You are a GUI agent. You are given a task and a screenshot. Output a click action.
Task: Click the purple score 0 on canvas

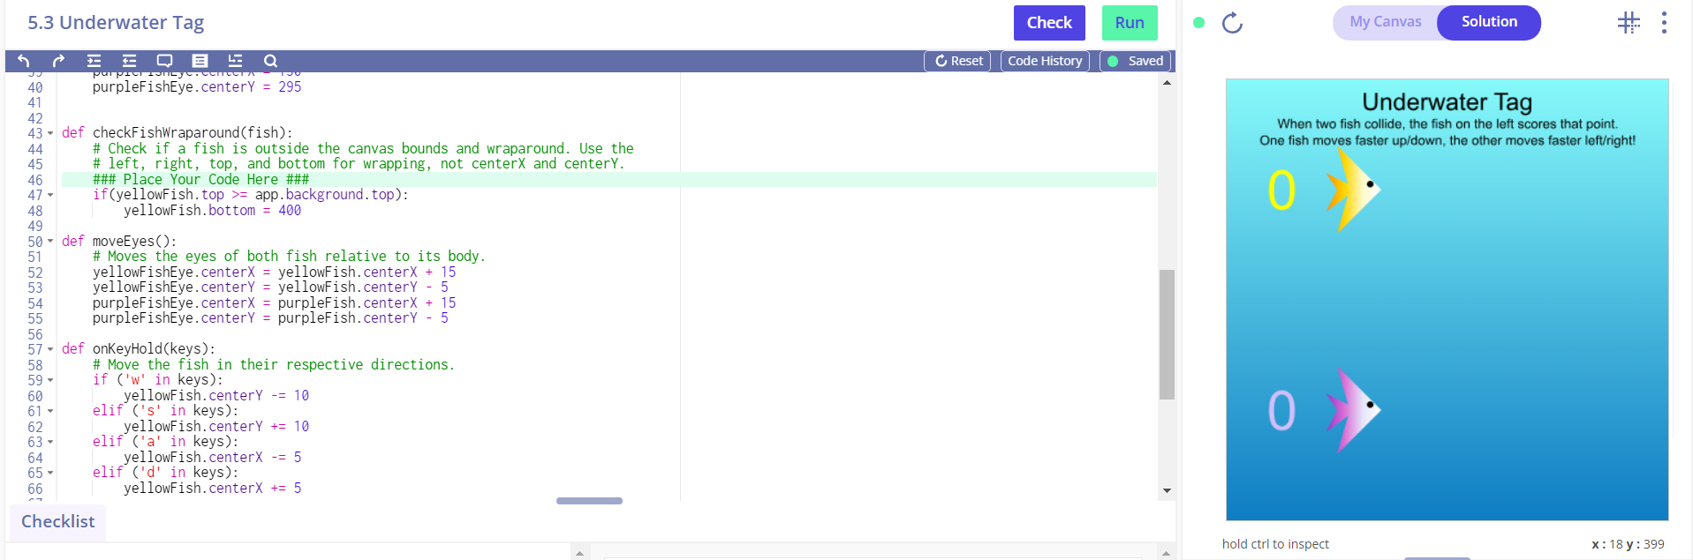coord(1281,411)
